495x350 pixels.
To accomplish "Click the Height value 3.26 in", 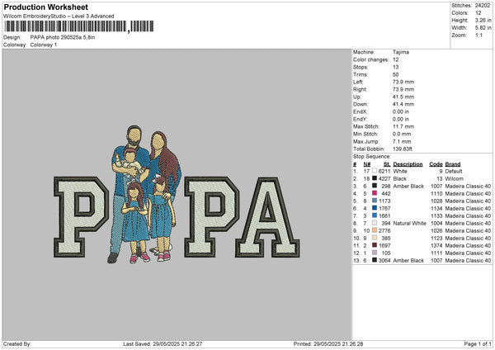I will pyautogui.click(x=483, y=20).
